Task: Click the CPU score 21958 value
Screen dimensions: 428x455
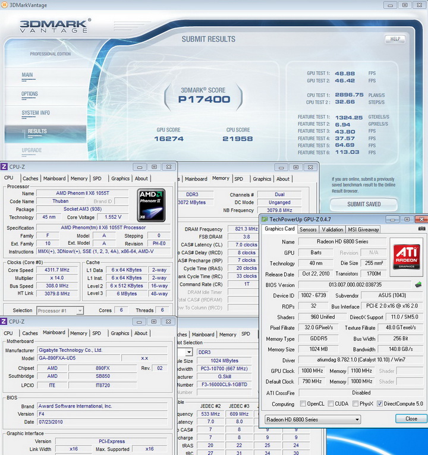Action: click(238, 139)
